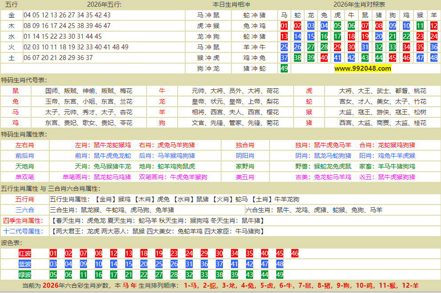Viewport: 441px width, 293px height.
Task: Click green ball 49 in the 绿波 row
Action: [280, 275]
